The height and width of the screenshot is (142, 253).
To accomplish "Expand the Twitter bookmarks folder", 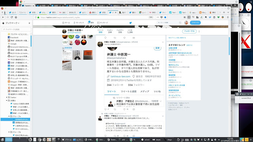I will [7, 97].
